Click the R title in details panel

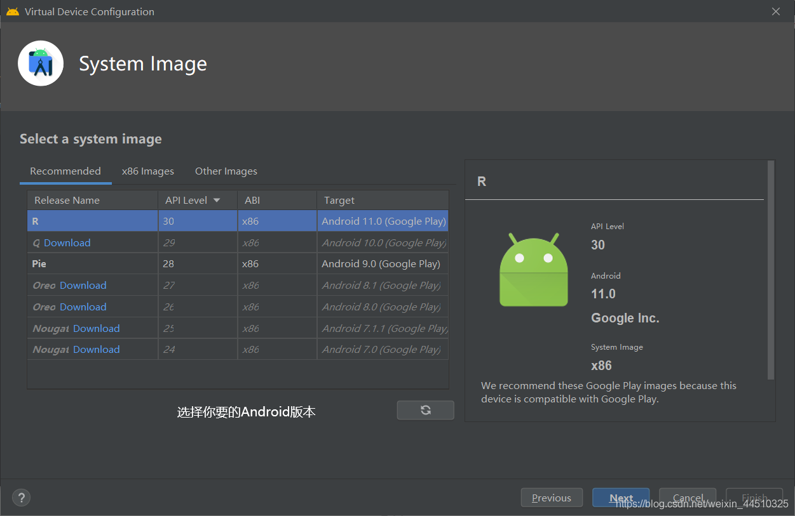click(x=482, y=182)
